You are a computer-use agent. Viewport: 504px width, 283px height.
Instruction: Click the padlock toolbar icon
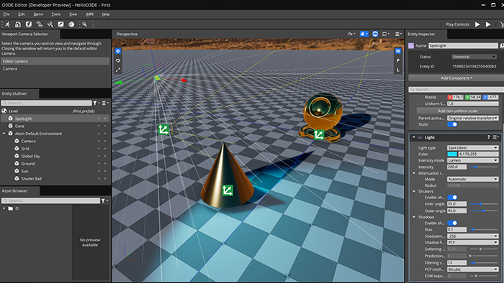click(x=18, y=24)
